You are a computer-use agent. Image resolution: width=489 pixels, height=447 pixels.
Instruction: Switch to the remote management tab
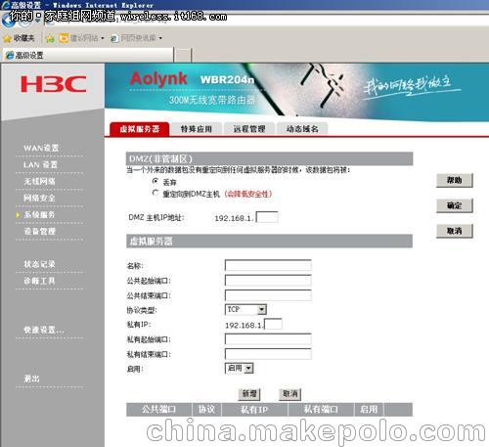click(249, 129)
